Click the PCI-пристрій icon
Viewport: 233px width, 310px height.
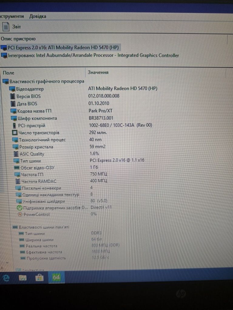14,126
